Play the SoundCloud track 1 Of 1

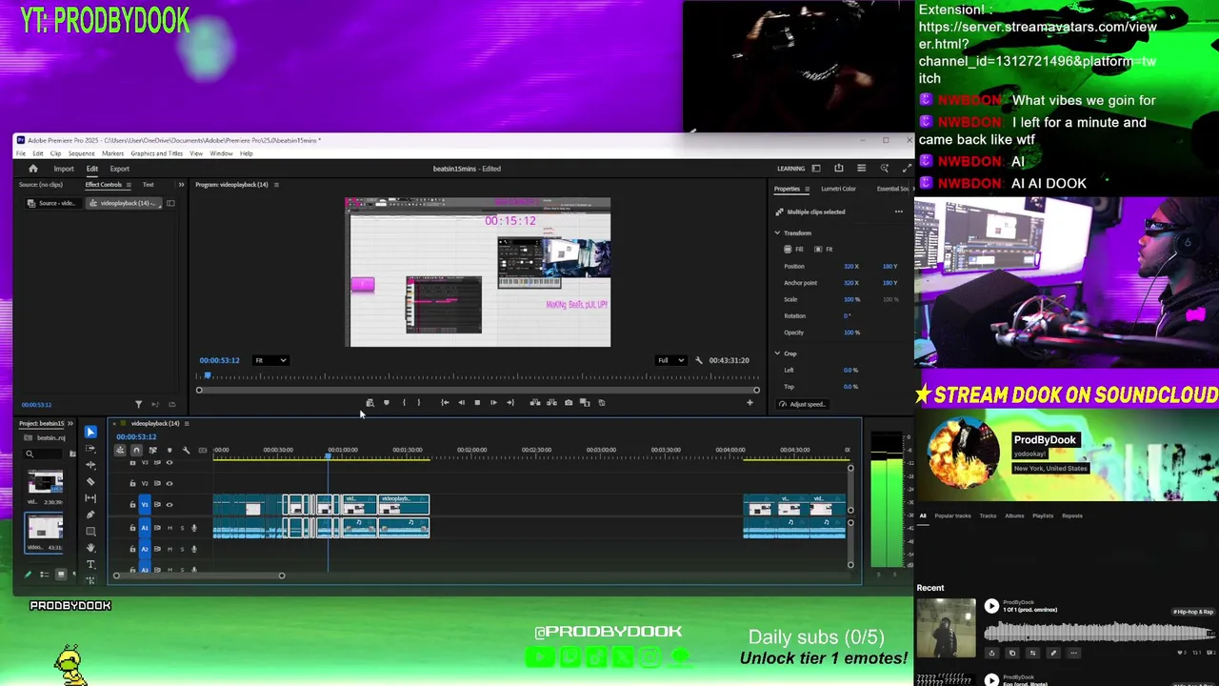click(x=991, y=606)
